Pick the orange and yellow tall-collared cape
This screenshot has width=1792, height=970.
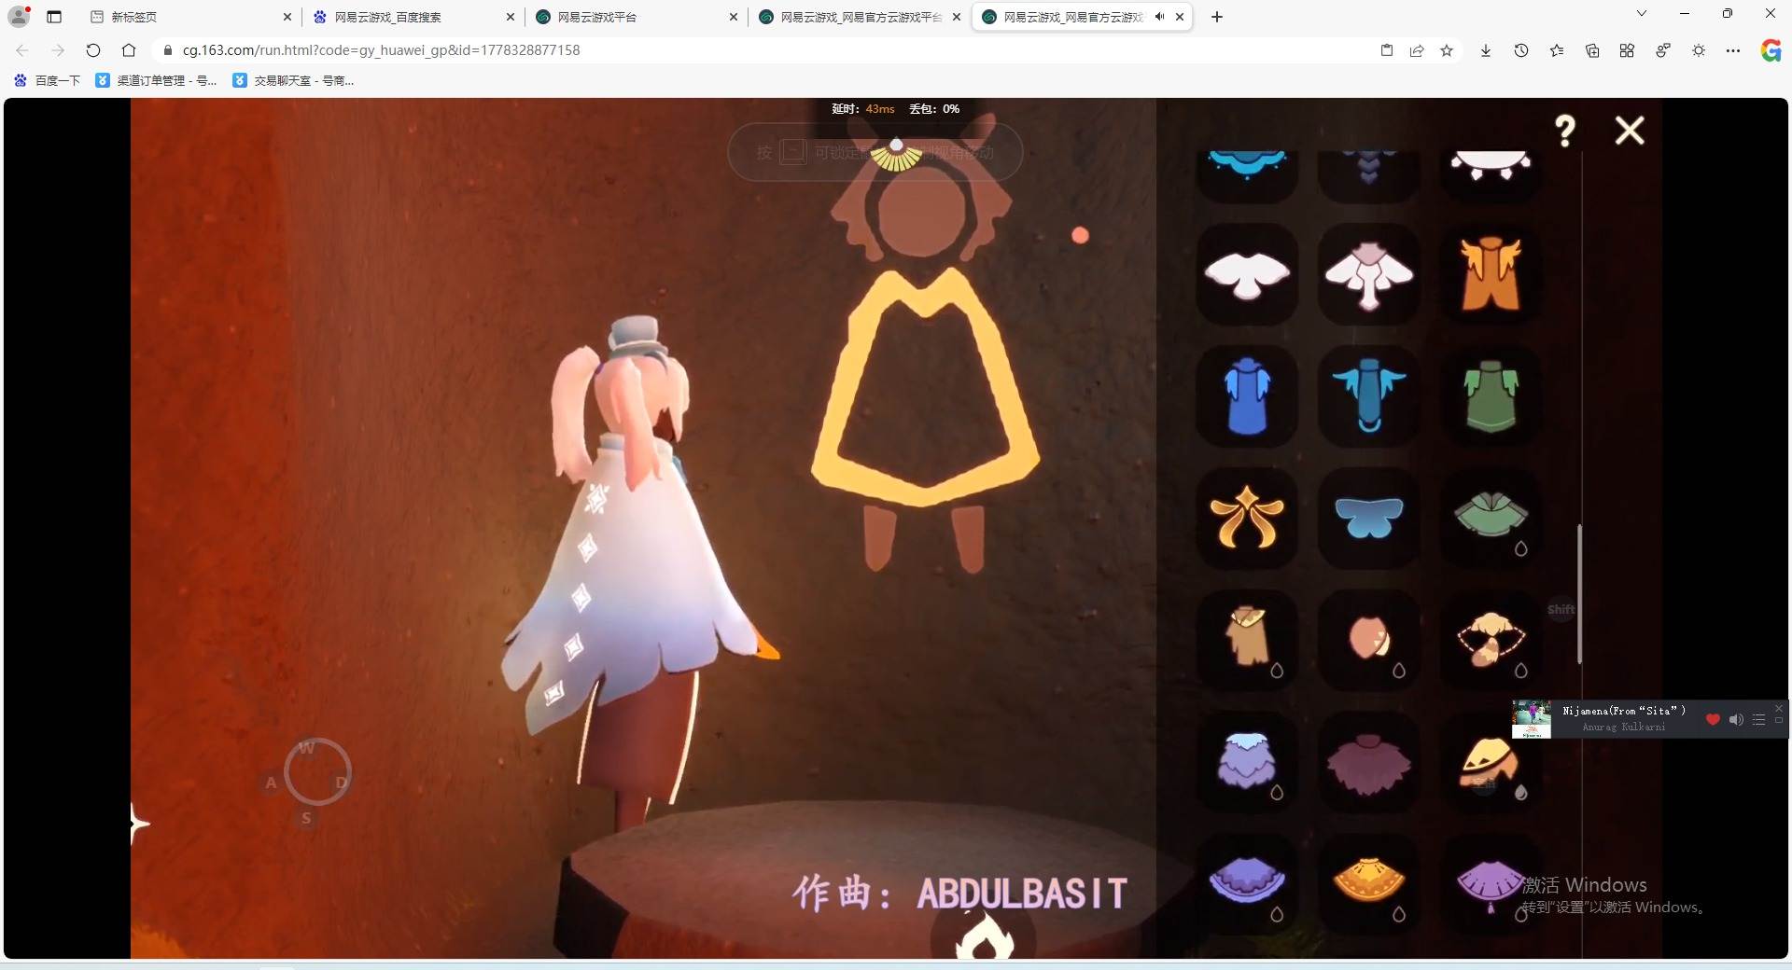point(1491,274)
